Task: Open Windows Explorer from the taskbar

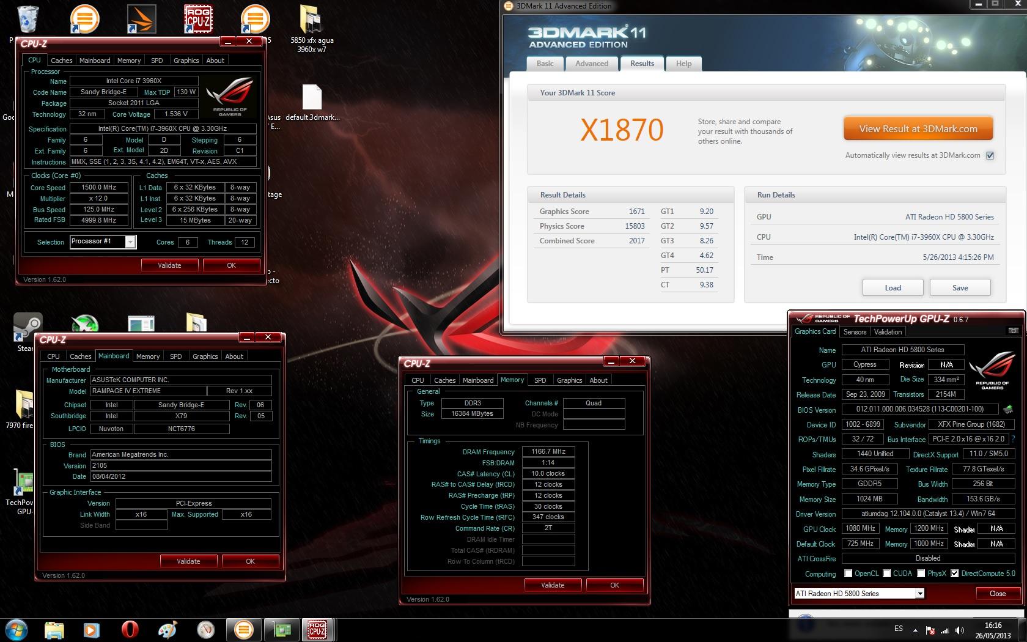Action: pos(54,630)
